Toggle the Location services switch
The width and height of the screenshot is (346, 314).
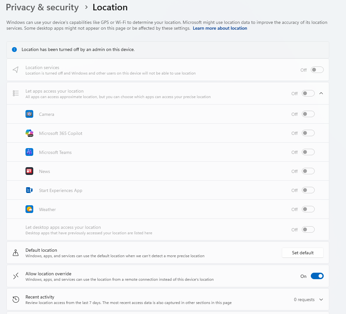click(x=317, y=70)
